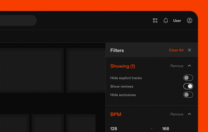Open the user profile avatar icon

coord(190,21)
